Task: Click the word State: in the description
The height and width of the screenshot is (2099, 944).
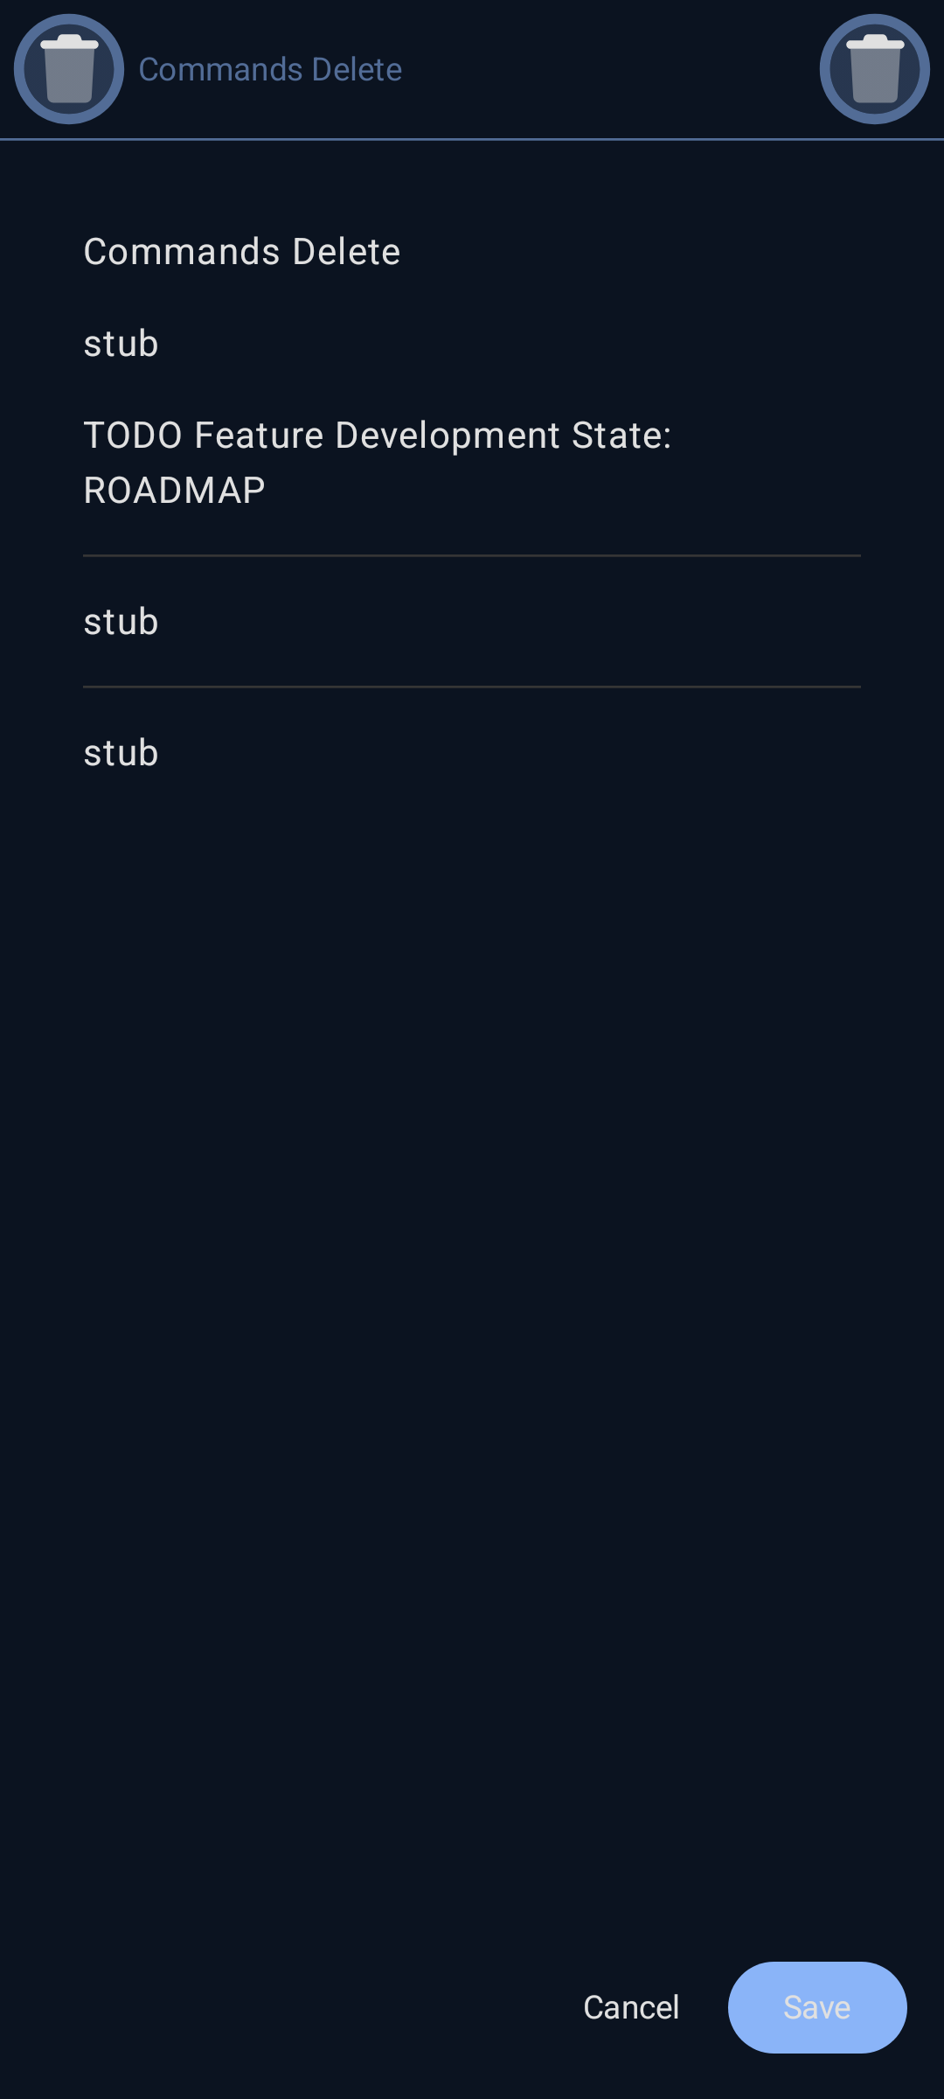Action: [621, 436]
